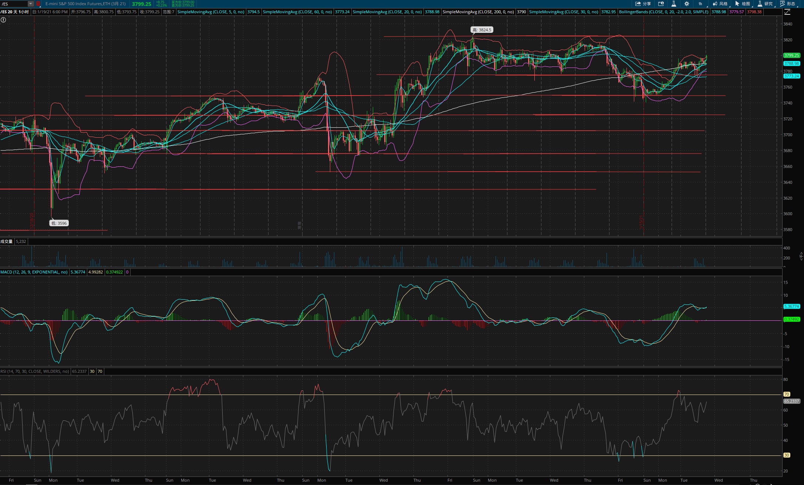804x485 pixels.
Task: Click the 高: 3824.5 high price bubble
Action: click(x=482, y=30)
